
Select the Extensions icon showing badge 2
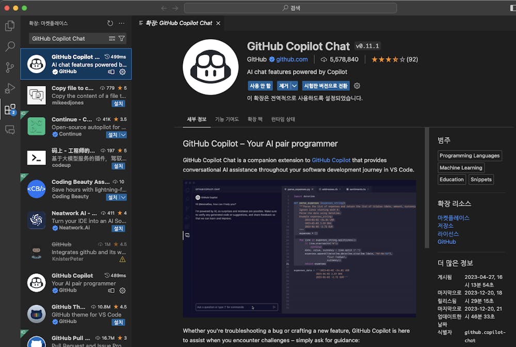[9, 110]
